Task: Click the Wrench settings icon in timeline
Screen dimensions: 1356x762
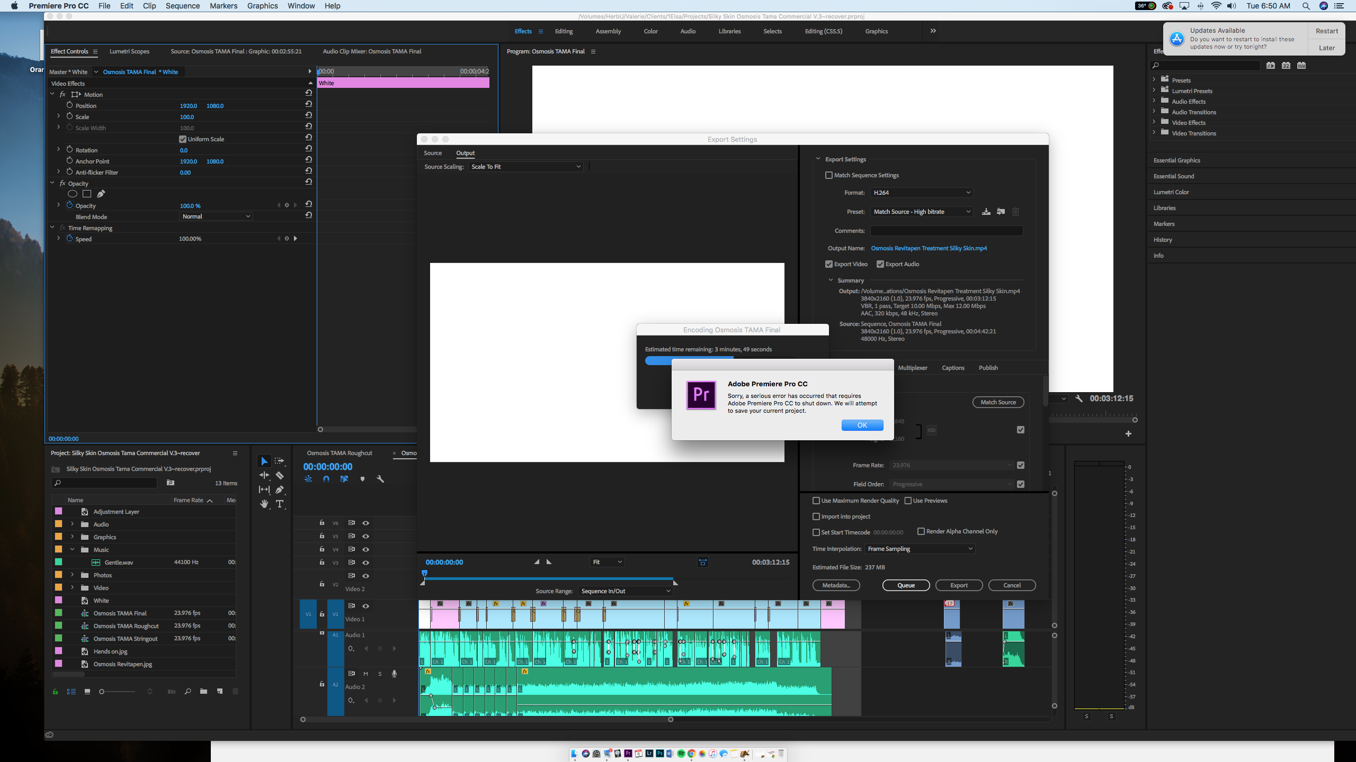Action: pos(380,479)
